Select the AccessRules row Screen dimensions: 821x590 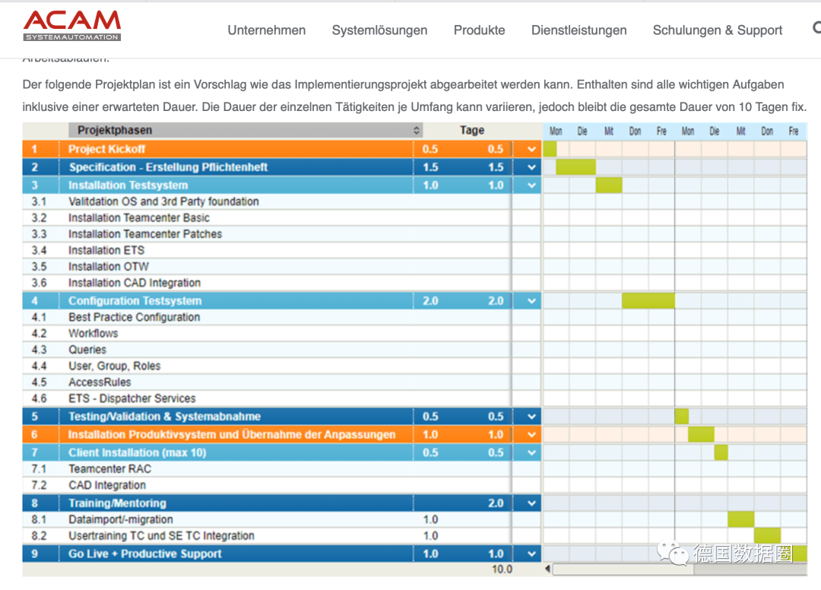pyautogui.click(x=282, y=382)
